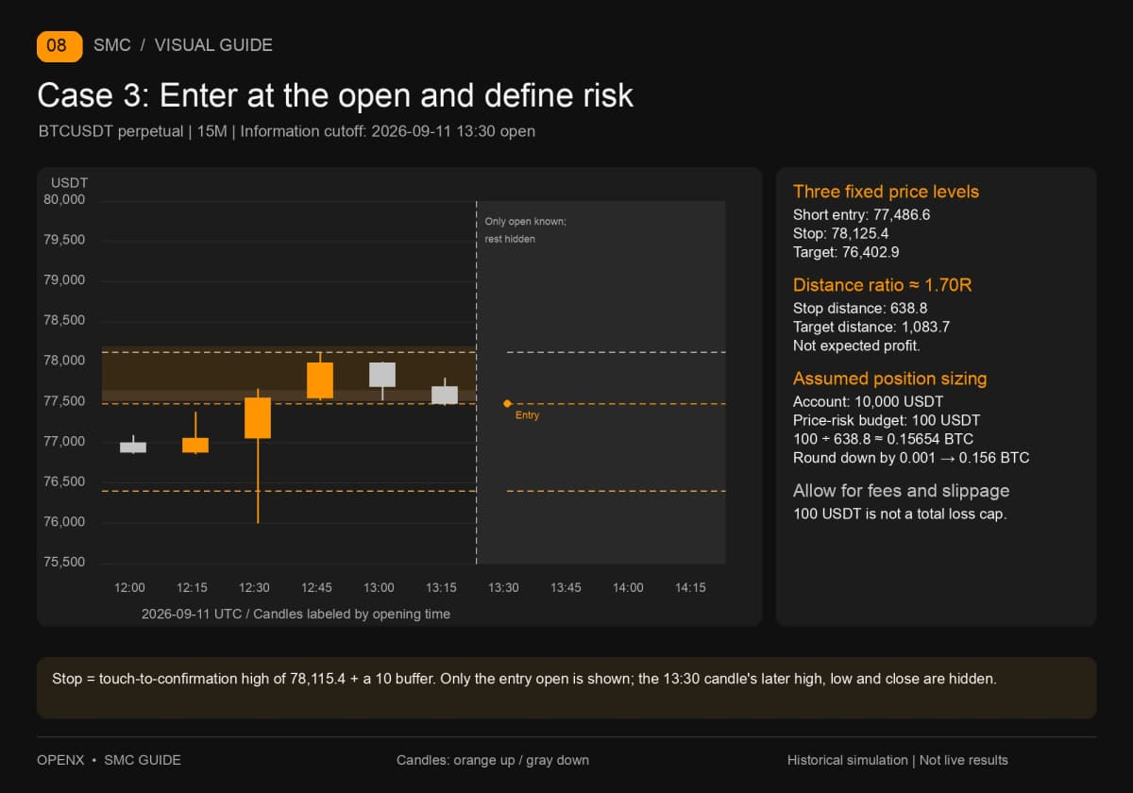Click the 'Entry' label beside the diamond

click(528, 415)
